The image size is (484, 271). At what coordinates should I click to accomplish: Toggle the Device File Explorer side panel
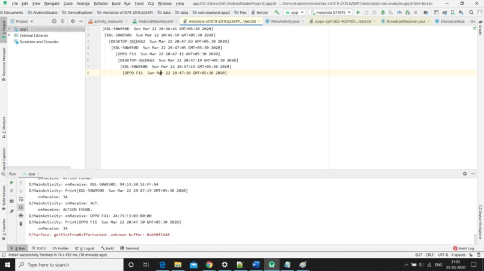(x=480, y=222)
